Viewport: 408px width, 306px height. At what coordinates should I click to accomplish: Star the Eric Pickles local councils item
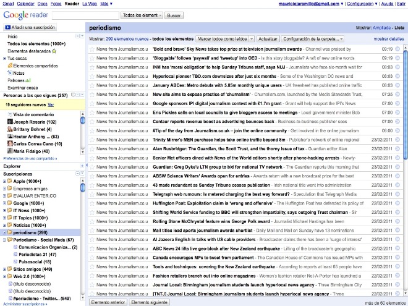(x=92, y=113)
